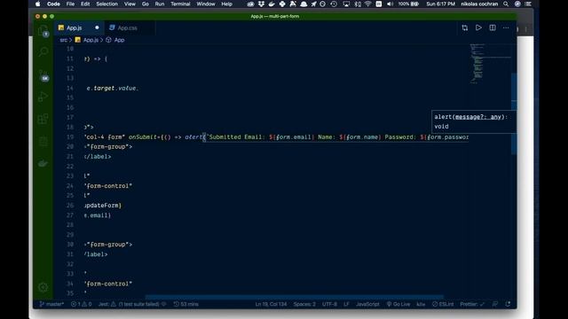Click the unsaved dot on App.js tab
Screen dimensions: 568x319
click(x=97, y=27)
